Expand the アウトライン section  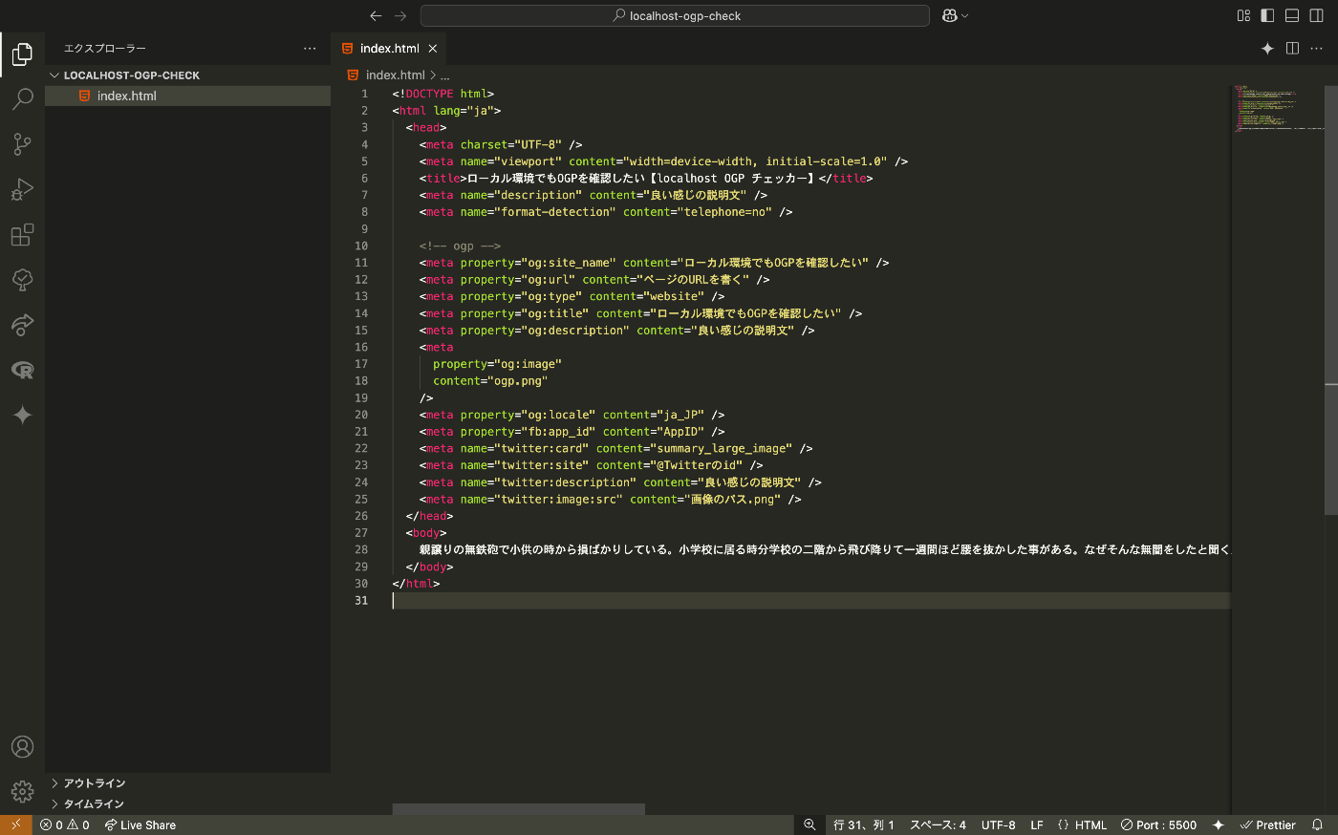click(187, 783)
